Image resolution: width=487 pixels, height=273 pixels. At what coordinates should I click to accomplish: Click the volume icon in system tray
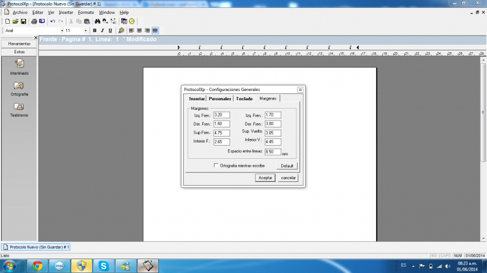click(x=447, y=266)
